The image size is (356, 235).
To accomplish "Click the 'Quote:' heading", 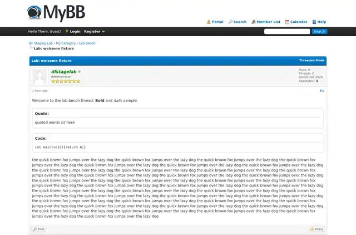I will [x=42, y=114].
